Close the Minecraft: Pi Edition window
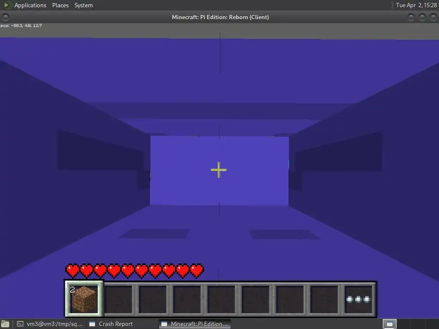 pyautogui.click(x=433, y=17)
